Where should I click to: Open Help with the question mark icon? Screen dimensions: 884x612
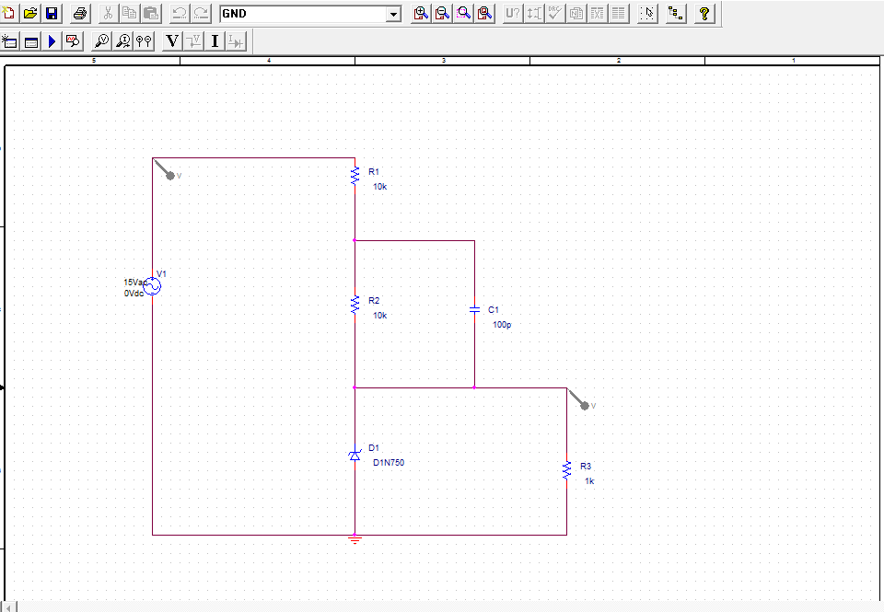tap(704, 14)
